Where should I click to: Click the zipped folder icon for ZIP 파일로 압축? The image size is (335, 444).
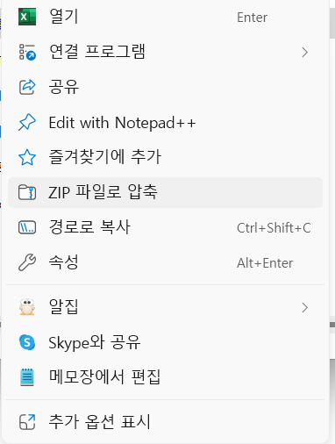pos(27,192)
